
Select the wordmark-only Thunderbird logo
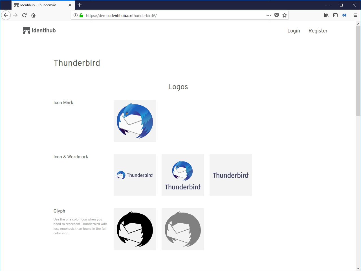click(x=231, y=175)
